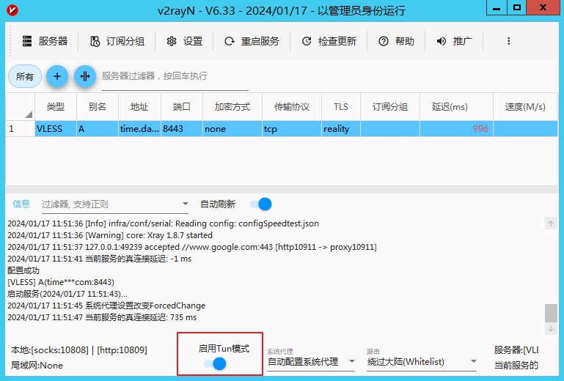
Task: Click the transport cell tcp
Action: click(x=292, y=129)
